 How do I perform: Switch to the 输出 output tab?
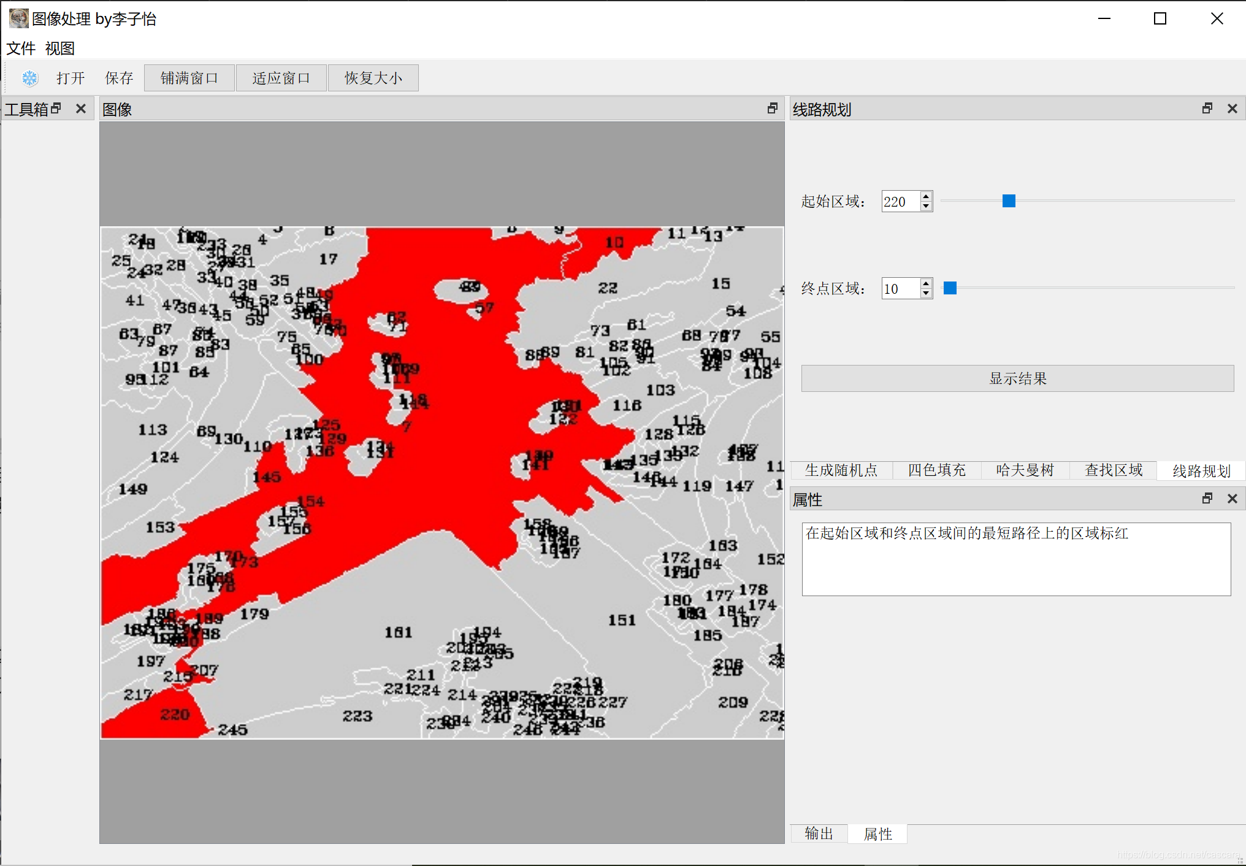click(819, 833)
